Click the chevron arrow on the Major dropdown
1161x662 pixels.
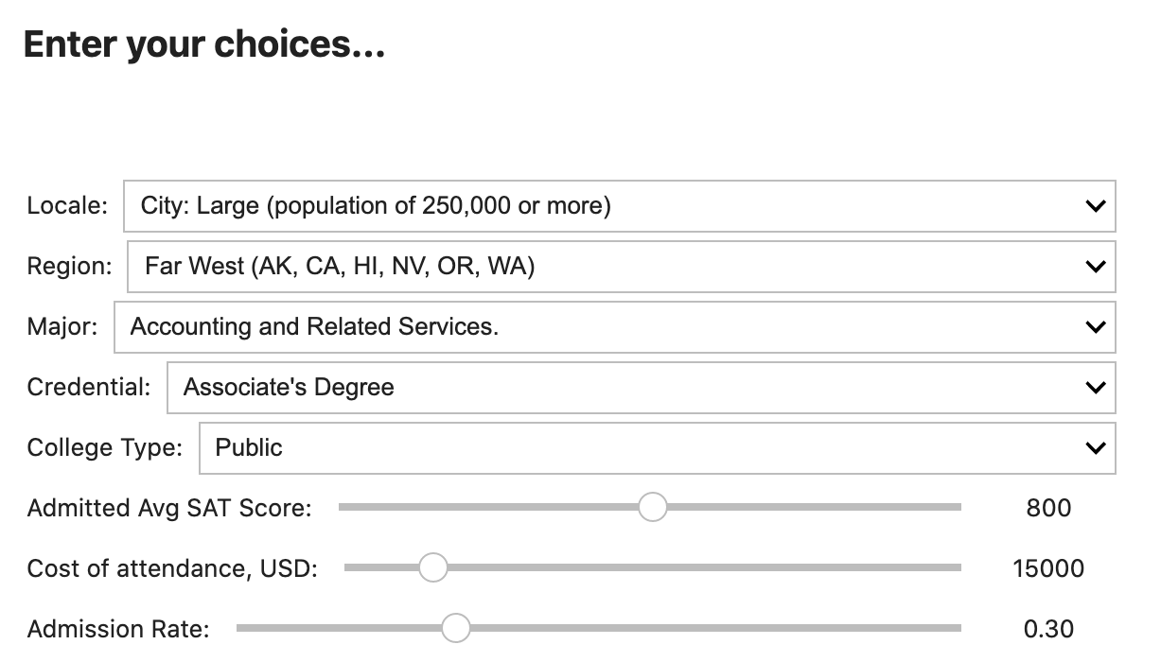coord(1095,327)
